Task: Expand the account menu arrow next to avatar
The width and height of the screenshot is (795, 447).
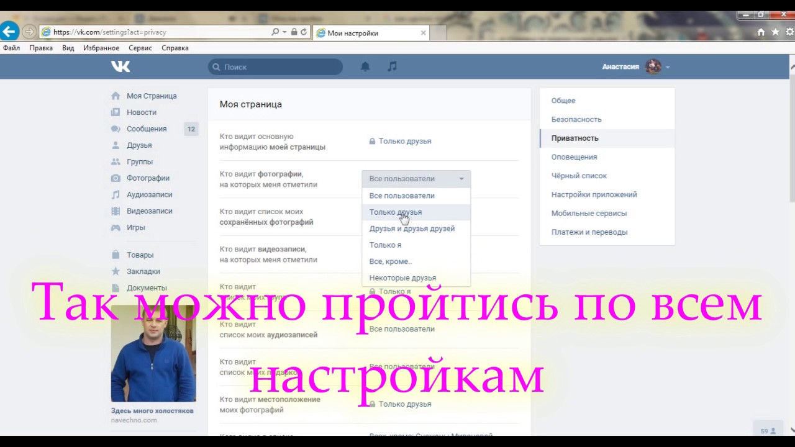Action: (x=668, y=67)
